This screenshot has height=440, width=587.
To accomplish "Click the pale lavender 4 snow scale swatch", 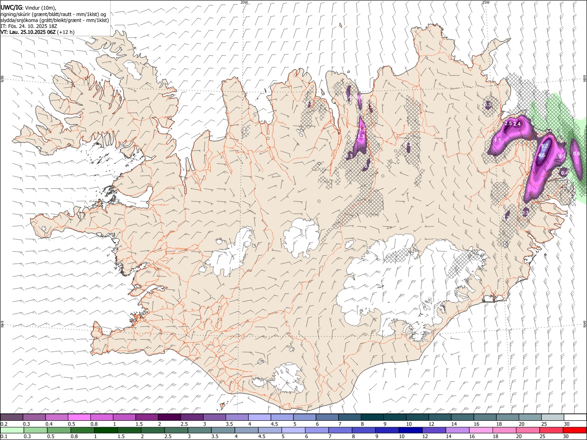I will (x=259, y=417).
